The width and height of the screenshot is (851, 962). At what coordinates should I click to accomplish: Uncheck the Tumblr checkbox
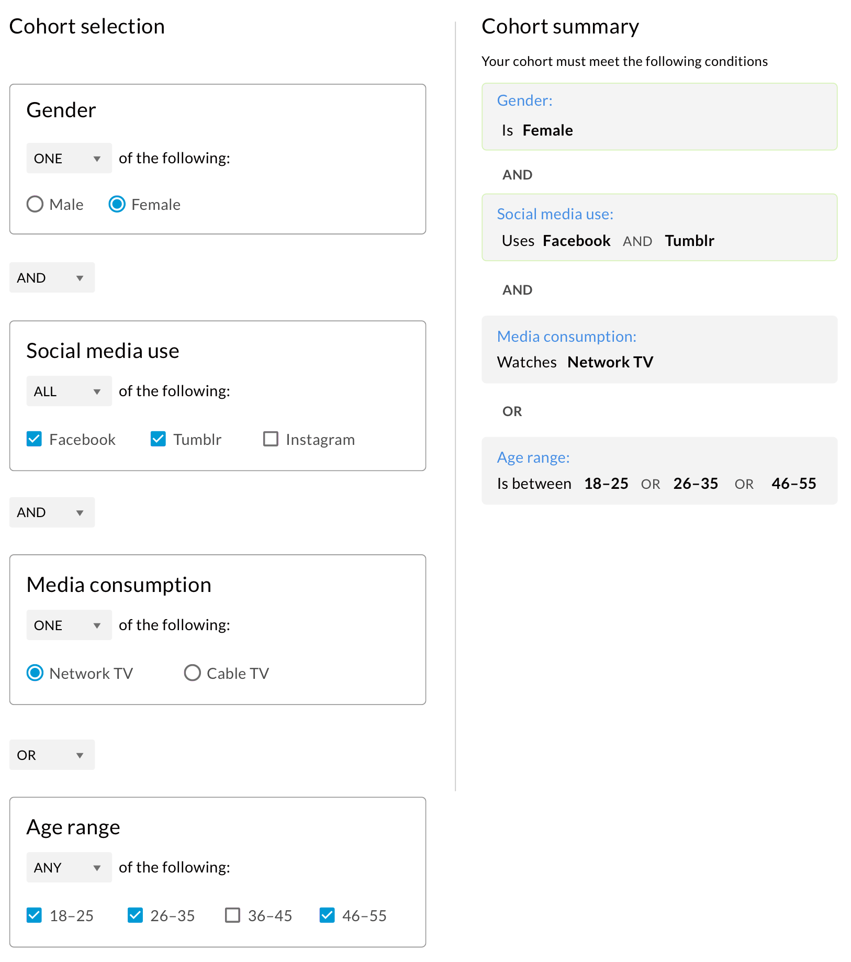[x=158, y=439]
